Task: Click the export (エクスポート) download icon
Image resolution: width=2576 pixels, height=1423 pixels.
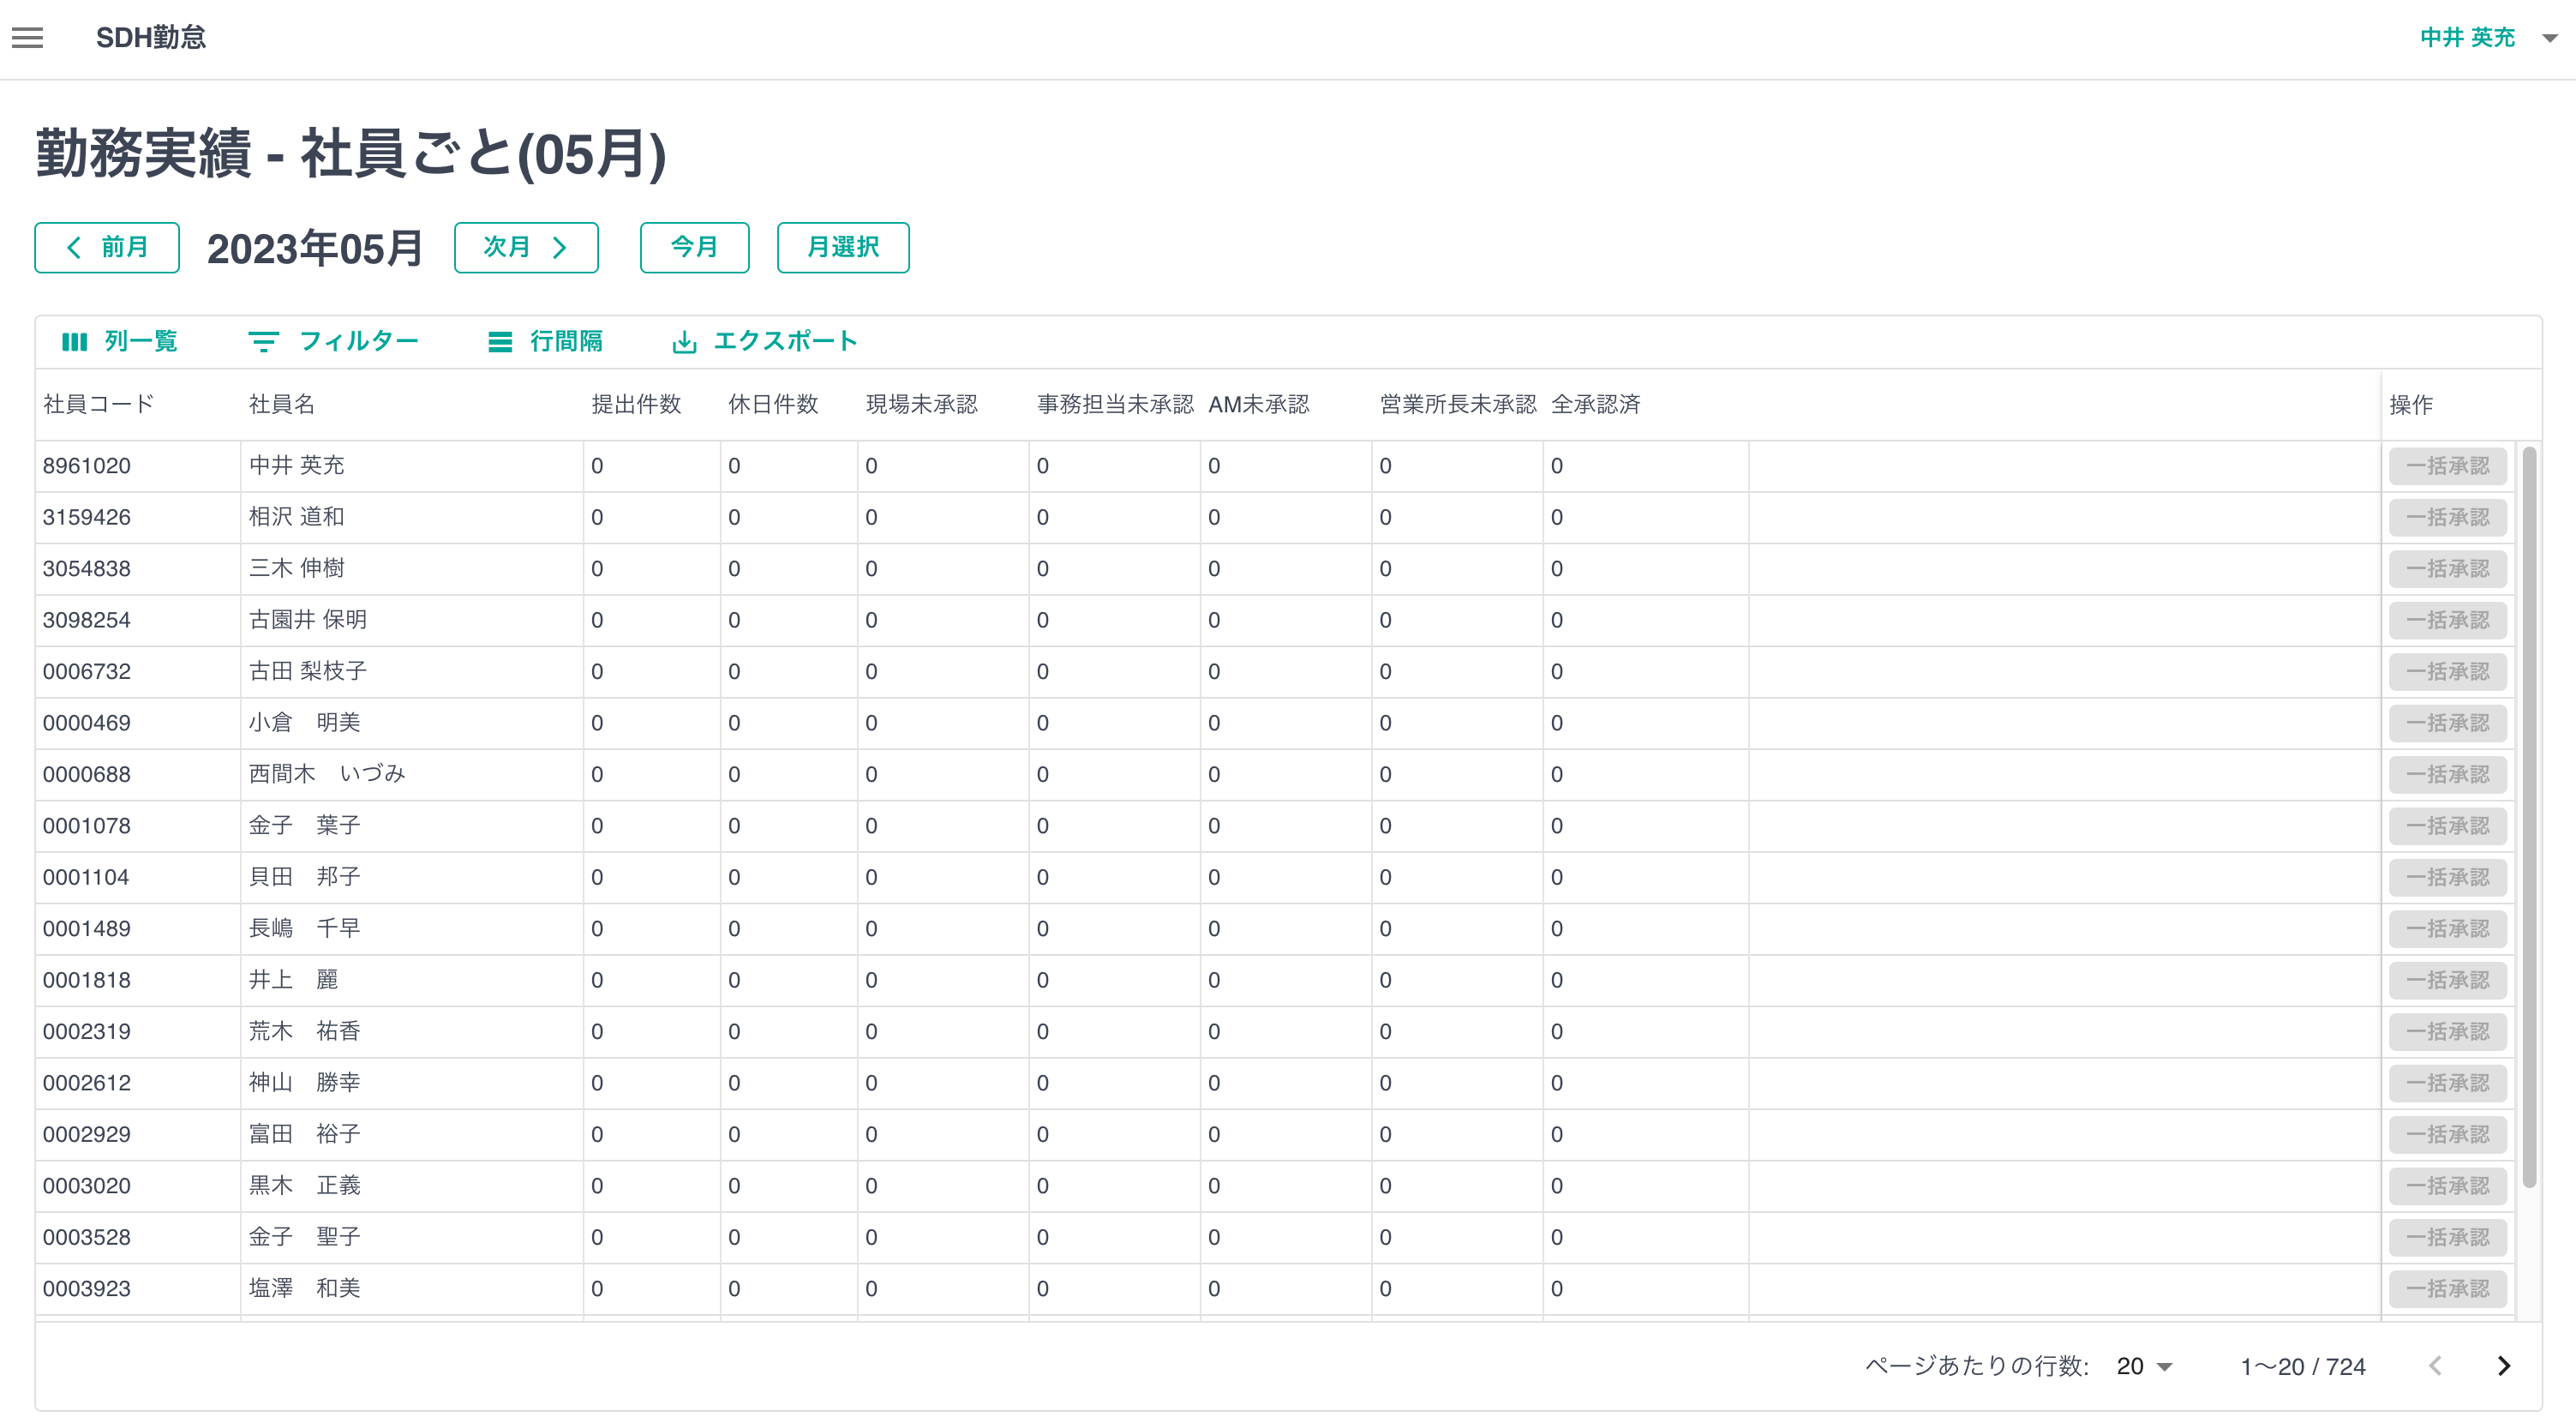Action: (684, 342)
